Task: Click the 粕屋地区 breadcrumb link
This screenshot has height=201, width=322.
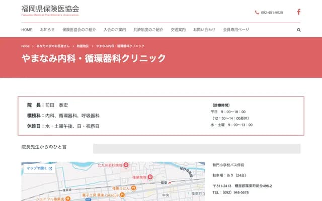Action: point(83,46)
